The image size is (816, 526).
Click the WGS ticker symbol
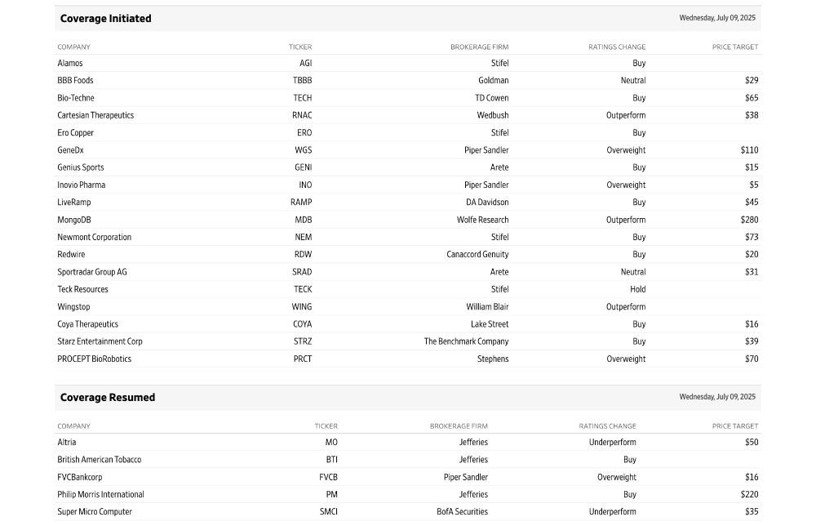(x=303, y=150)
